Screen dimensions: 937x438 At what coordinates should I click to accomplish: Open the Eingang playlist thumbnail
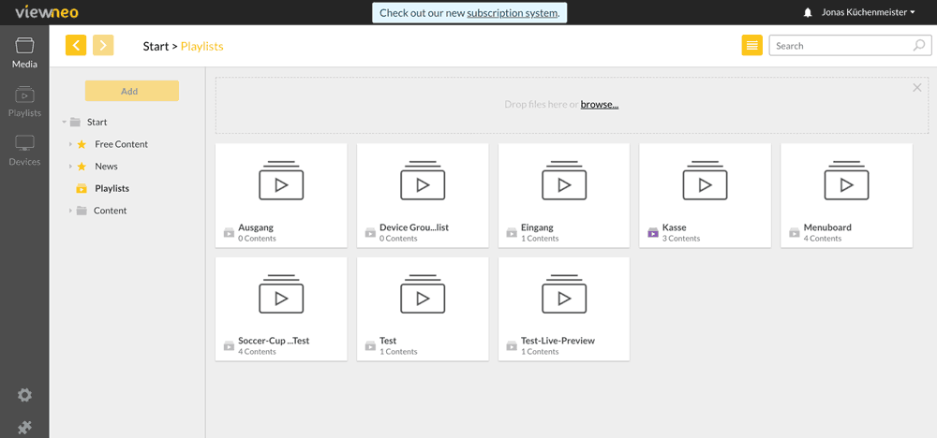click(564, 181)
